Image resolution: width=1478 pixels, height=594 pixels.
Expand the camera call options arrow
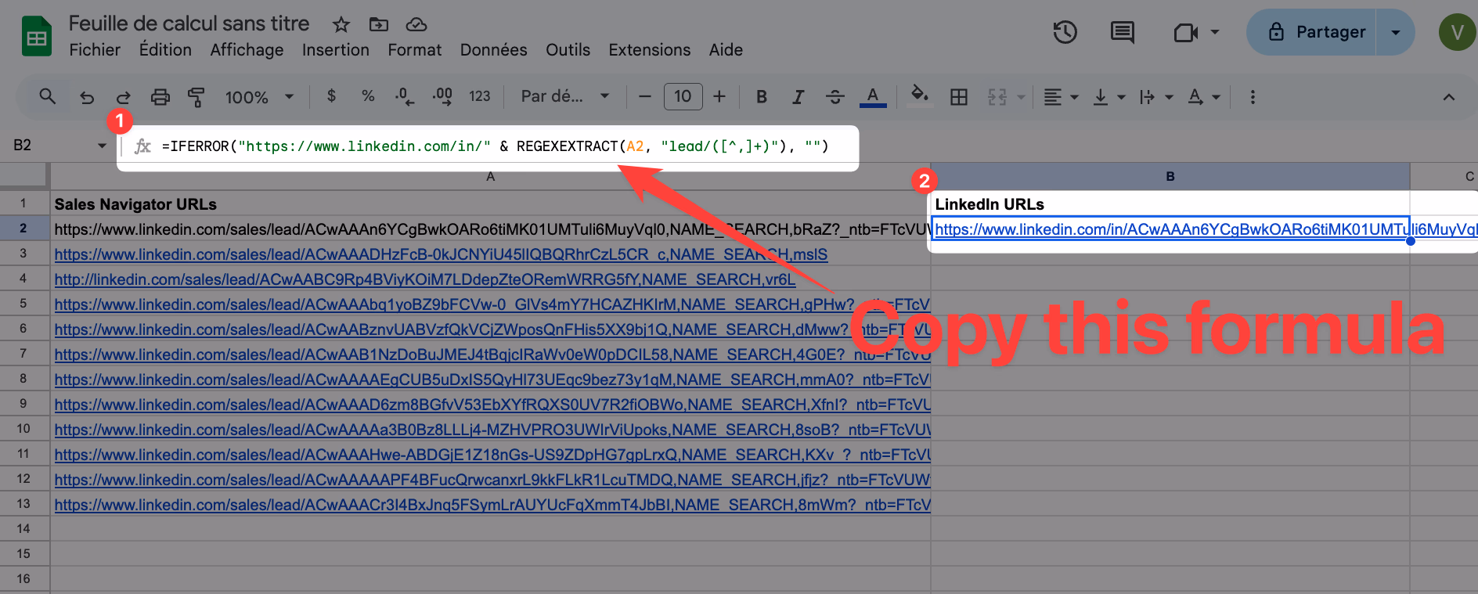coord(1215,32)
